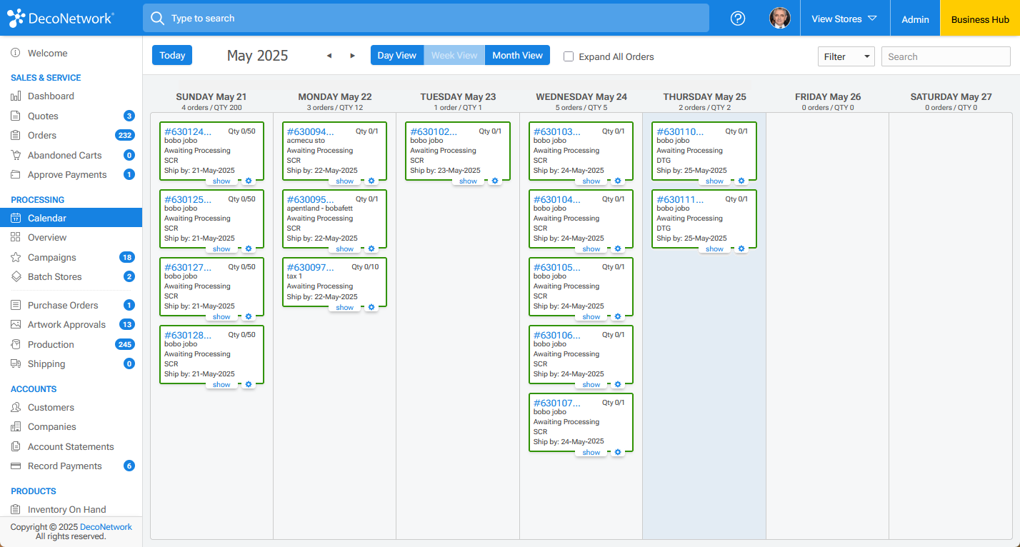Show details for order #630094
Image resolution: width=1020 pixels, height=547 pixels.
344,181
